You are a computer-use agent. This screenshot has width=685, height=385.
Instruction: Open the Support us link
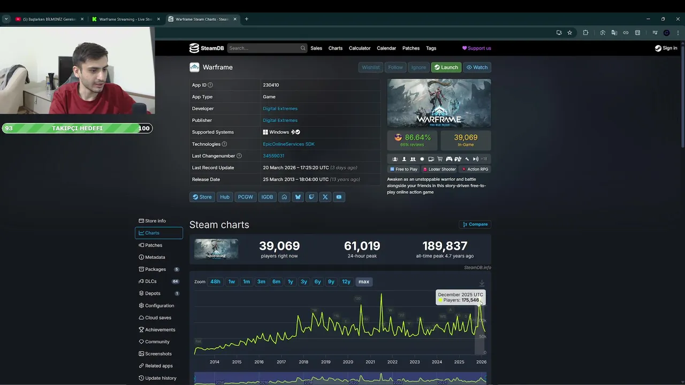click(476, 48)
